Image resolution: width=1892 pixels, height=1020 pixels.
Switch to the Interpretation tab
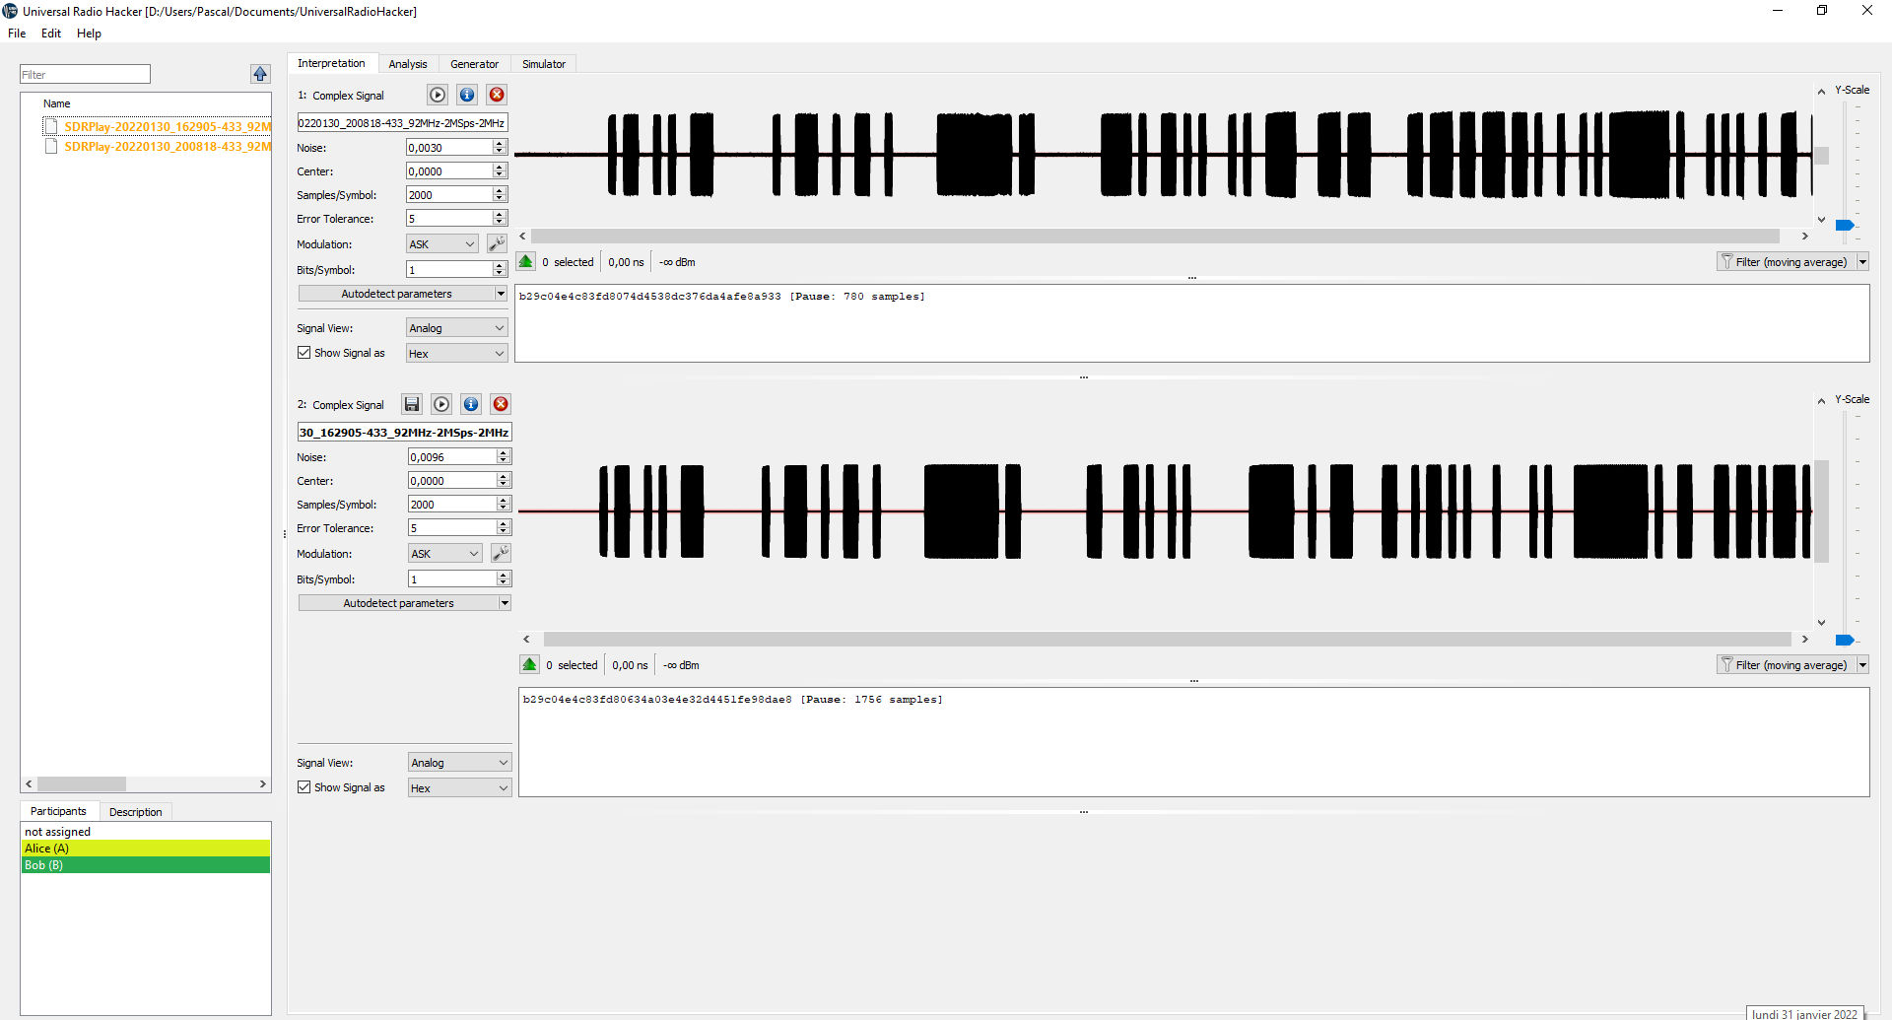[331, 63]
